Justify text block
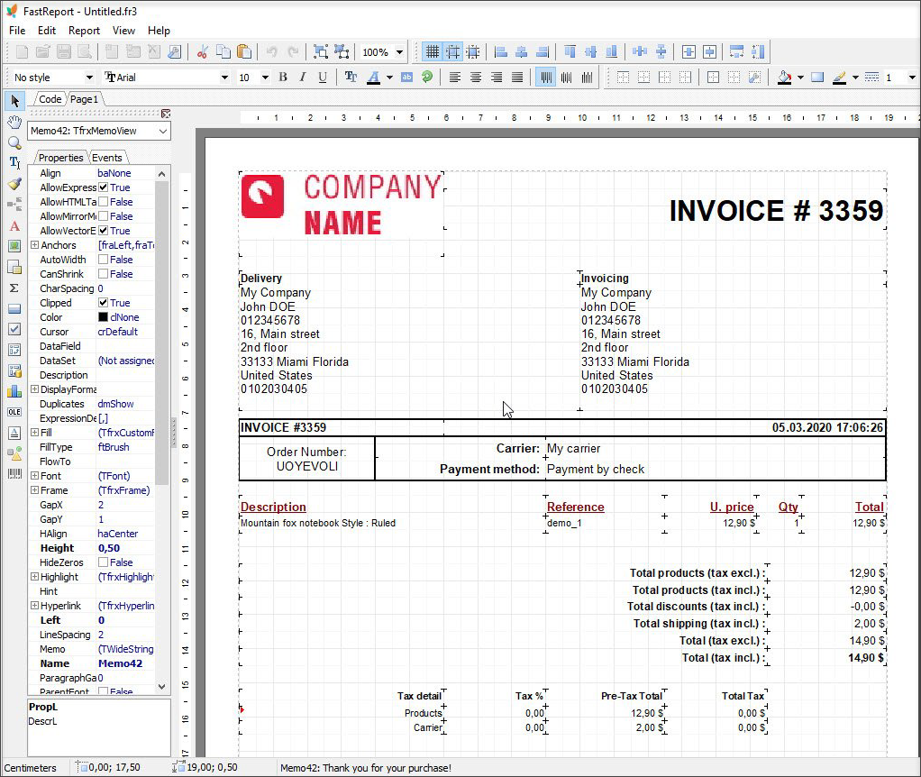This screenshot has height=777, width=921. (517, 77)
